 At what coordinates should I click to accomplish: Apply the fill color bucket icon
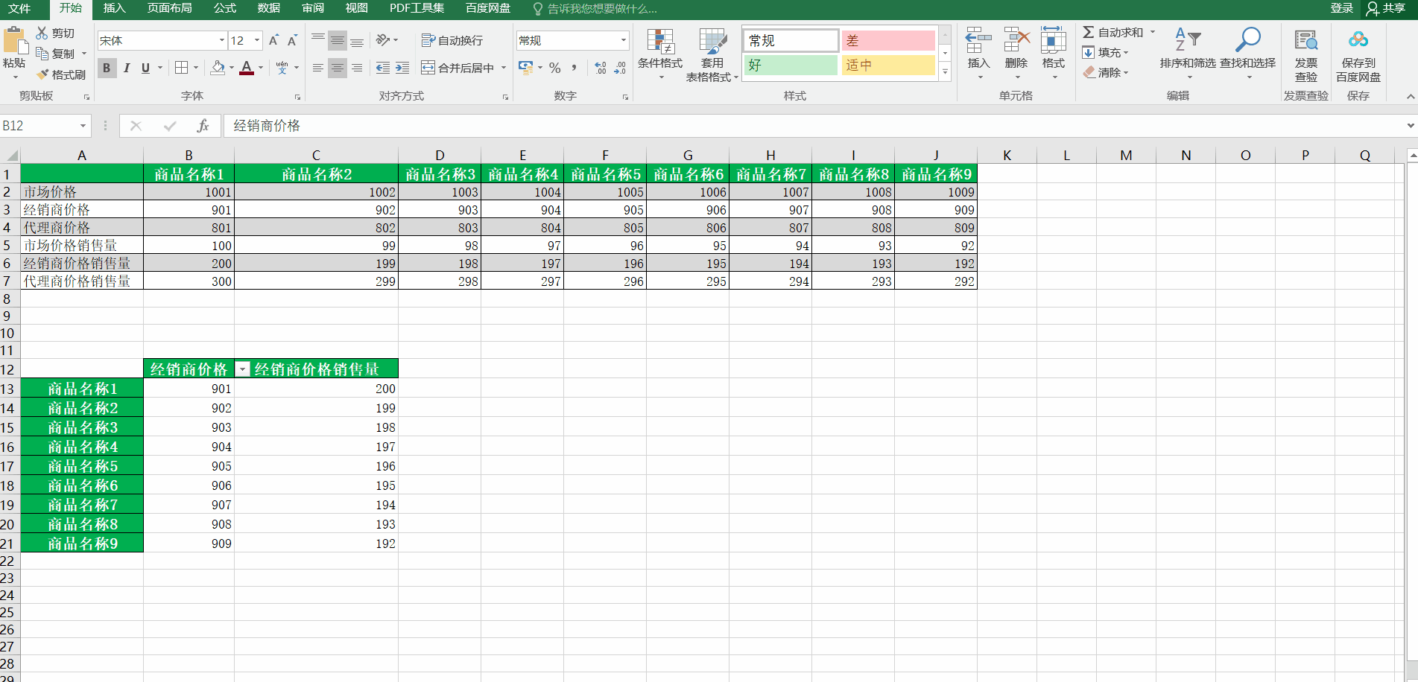pos(218,68)
